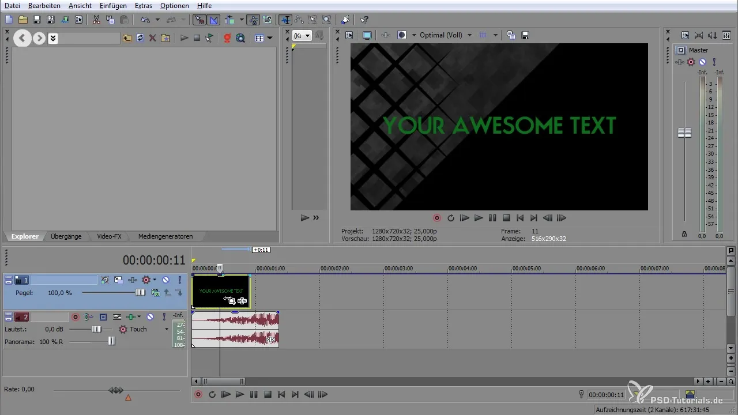738x415 pixels.
Task: Click Pause in the video preview transport
Action: point(492,218)
